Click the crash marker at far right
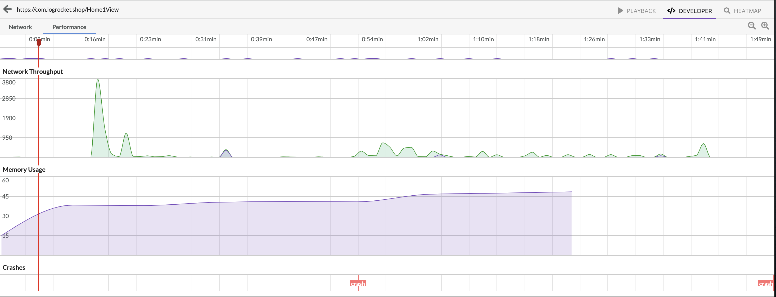This screenshot has height=297, width=776. point(765,283)
